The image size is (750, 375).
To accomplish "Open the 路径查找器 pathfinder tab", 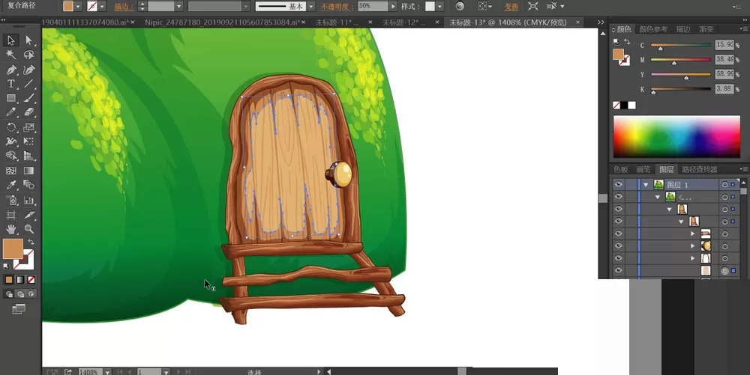I will pos(699,169).
